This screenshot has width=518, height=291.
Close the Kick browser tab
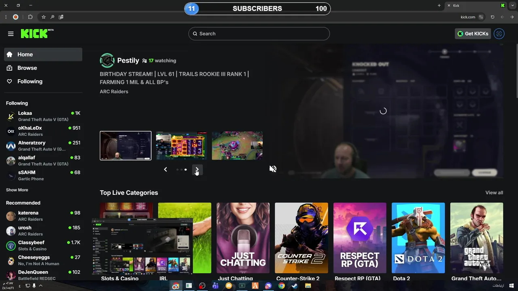449,5
